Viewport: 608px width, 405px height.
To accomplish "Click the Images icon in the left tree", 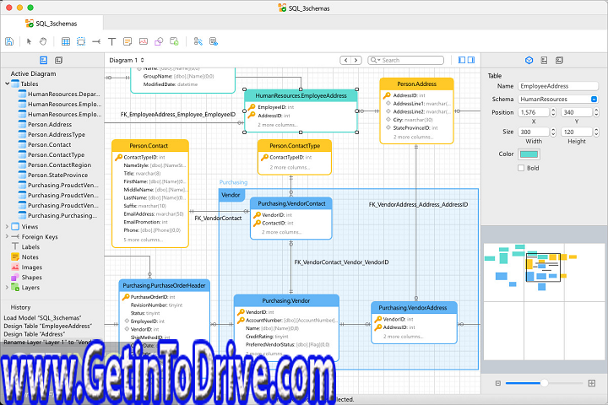I will click(x=15, y=267).
